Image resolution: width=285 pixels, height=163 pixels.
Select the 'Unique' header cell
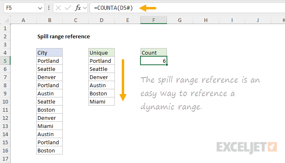[x=102, y=53]
